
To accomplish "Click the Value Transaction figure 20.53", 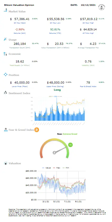I will (x=59, y=44).
